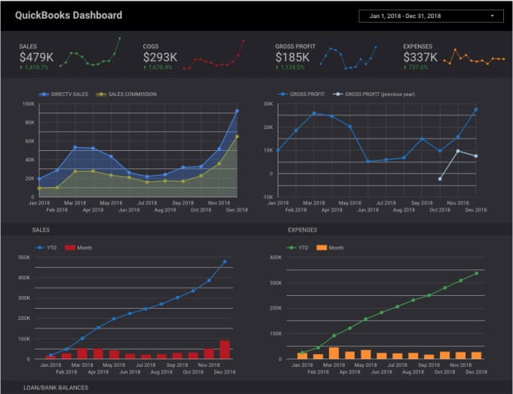The image size is (513, 394).
Task: Select the COGS $293K scorecard value
Action: click(x=160, y=57)
